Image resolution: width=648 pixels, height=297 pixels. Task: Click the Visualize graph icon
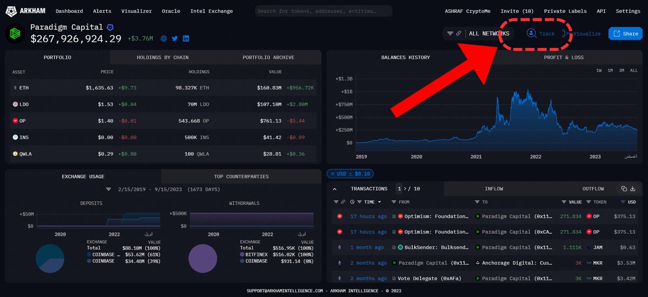click(x=566, y=33)
